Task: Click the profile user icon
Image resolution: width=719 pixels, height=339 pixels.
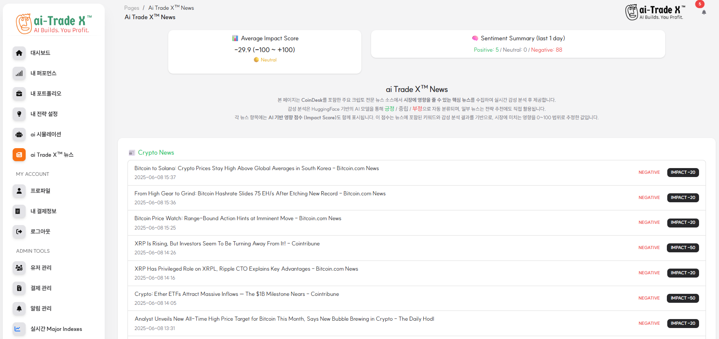Action: click(x=19, y=191)
